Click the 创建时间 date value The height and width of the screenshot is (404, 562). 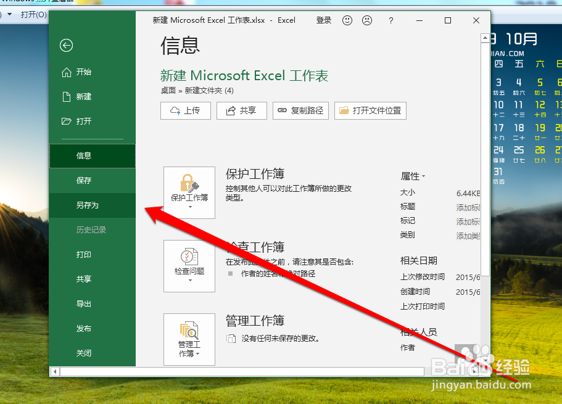coord(468,292)
